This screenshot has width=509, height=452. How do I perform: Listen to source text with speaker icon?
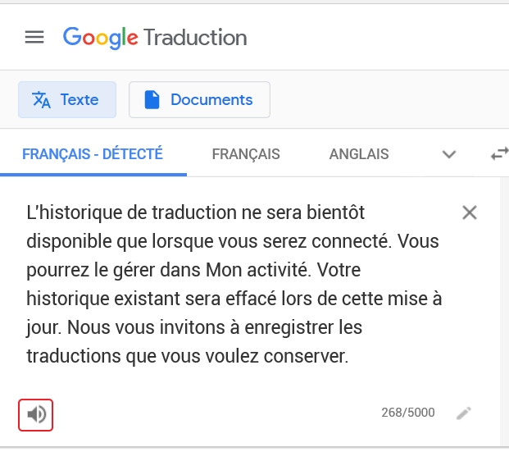[36, 415]
